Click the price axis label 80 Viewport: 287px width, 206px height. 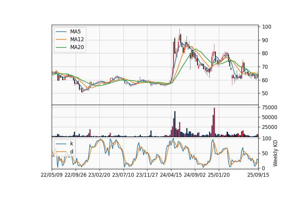pos(265,53)
